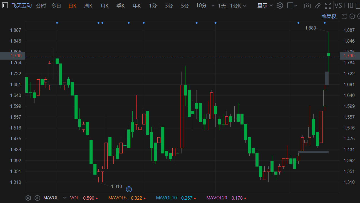Open the MAVOL indicator settings gear
The image size is (360, 203).
(x=28, y=198)
